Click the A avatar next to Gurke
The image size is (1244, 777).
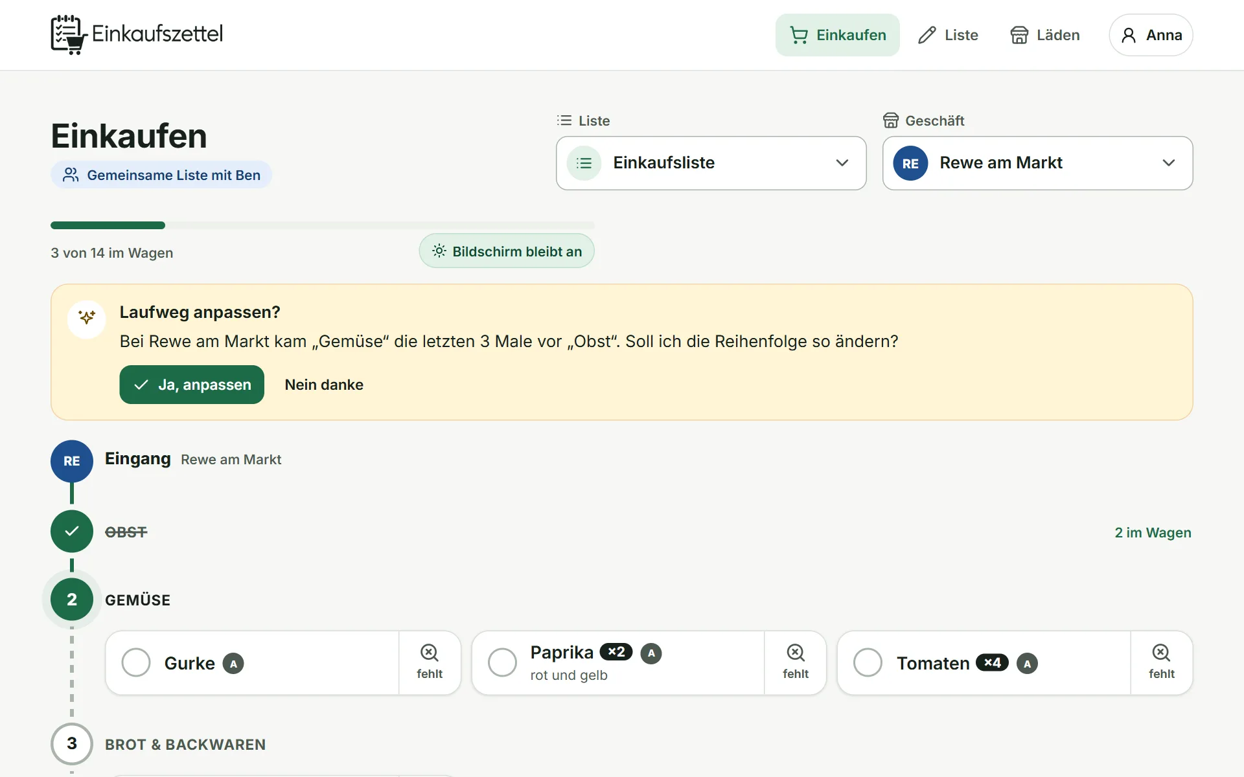coord(233,664)
